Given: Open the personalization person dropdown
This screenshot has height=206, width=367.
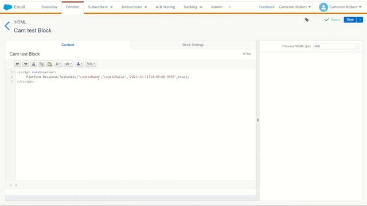Looking at the screenshot, I should coord(79,64).
